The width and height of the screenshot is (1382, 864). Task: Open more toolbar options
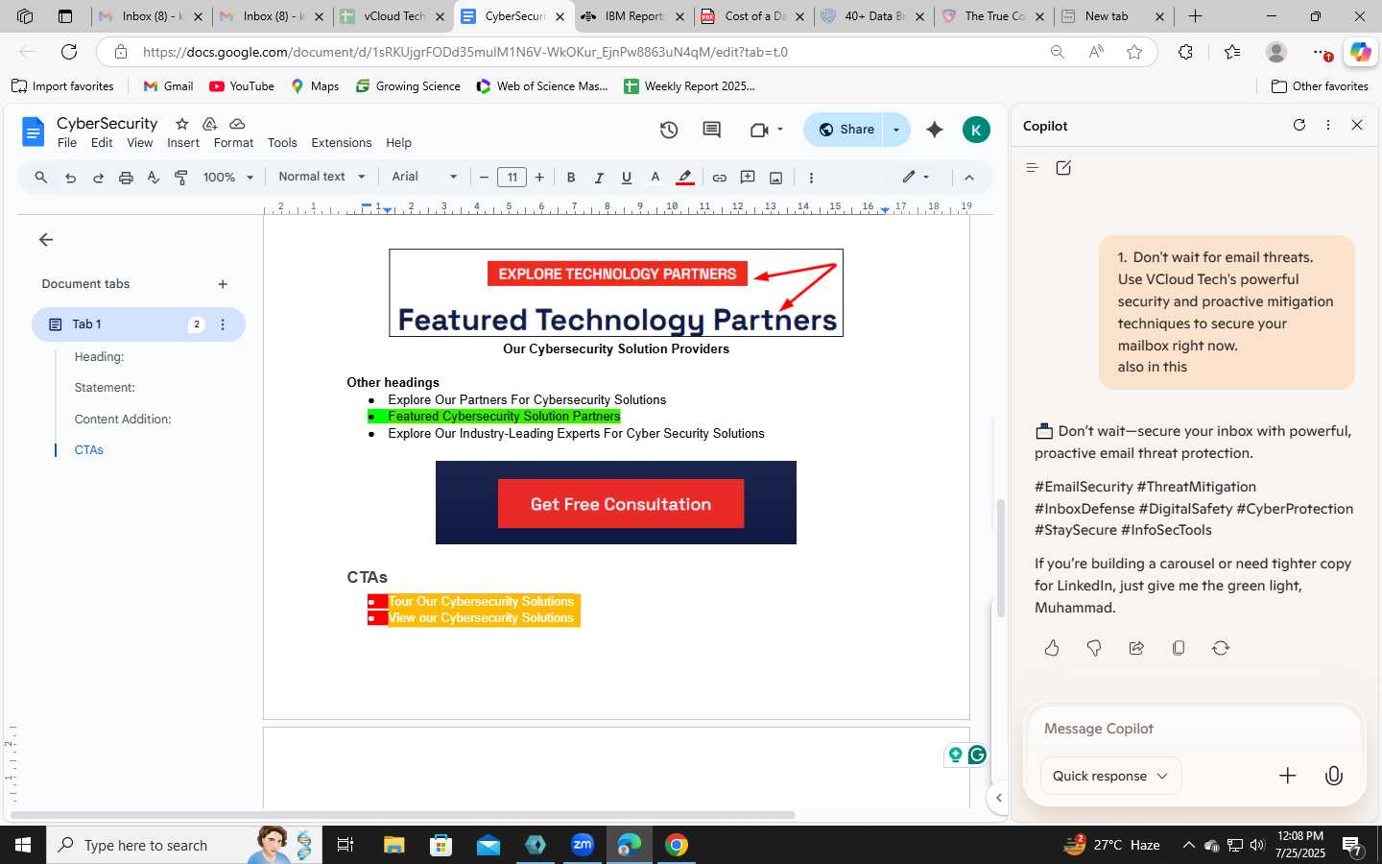(x=811, y=178)
